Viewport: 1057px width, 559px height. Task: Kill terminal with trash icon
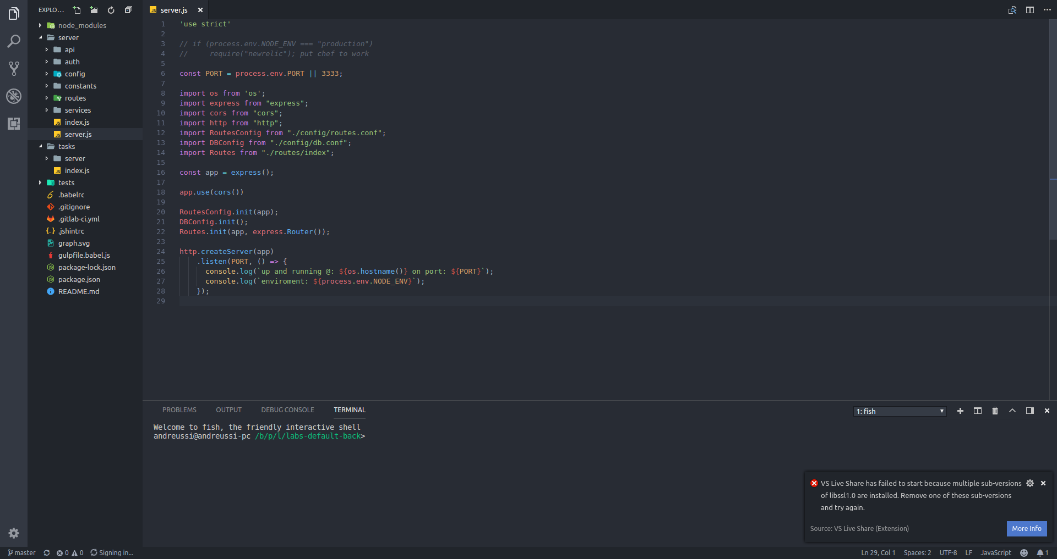coord(995,411)
